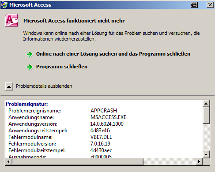Click the horizontal scrollbar left arrow

tap(9, 161)
